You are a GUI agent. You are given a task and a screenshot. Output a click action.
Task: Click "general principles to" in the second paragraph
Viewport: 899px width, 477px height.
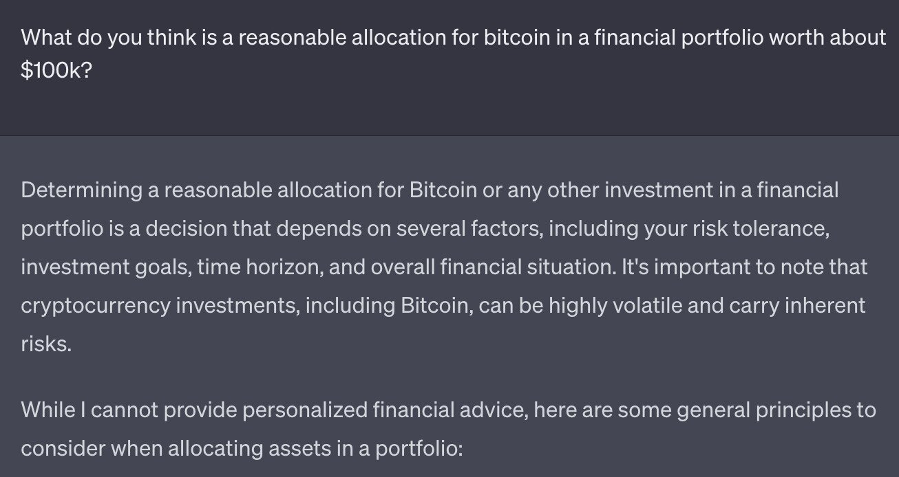pos(776,410)
